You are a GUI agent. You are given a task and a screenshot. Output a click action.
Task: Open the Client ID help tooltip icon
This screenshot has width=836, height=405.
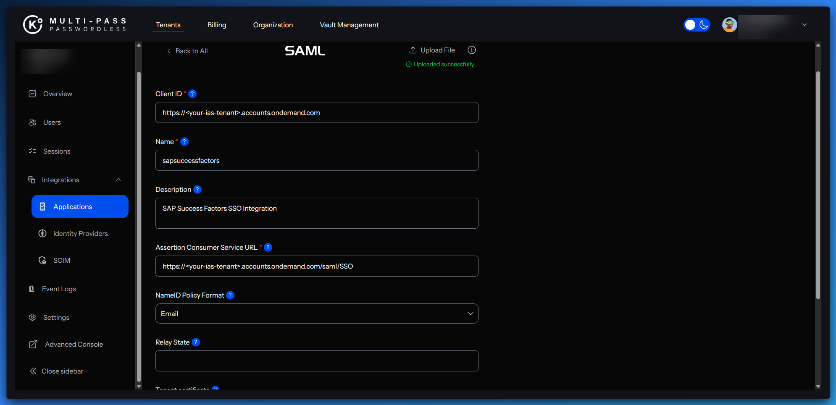click(192, 94)
